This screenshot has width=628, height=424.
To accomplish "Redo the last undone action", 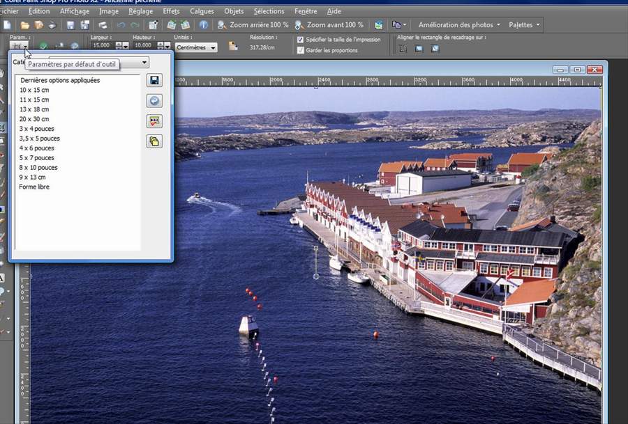I will point(135,25).
